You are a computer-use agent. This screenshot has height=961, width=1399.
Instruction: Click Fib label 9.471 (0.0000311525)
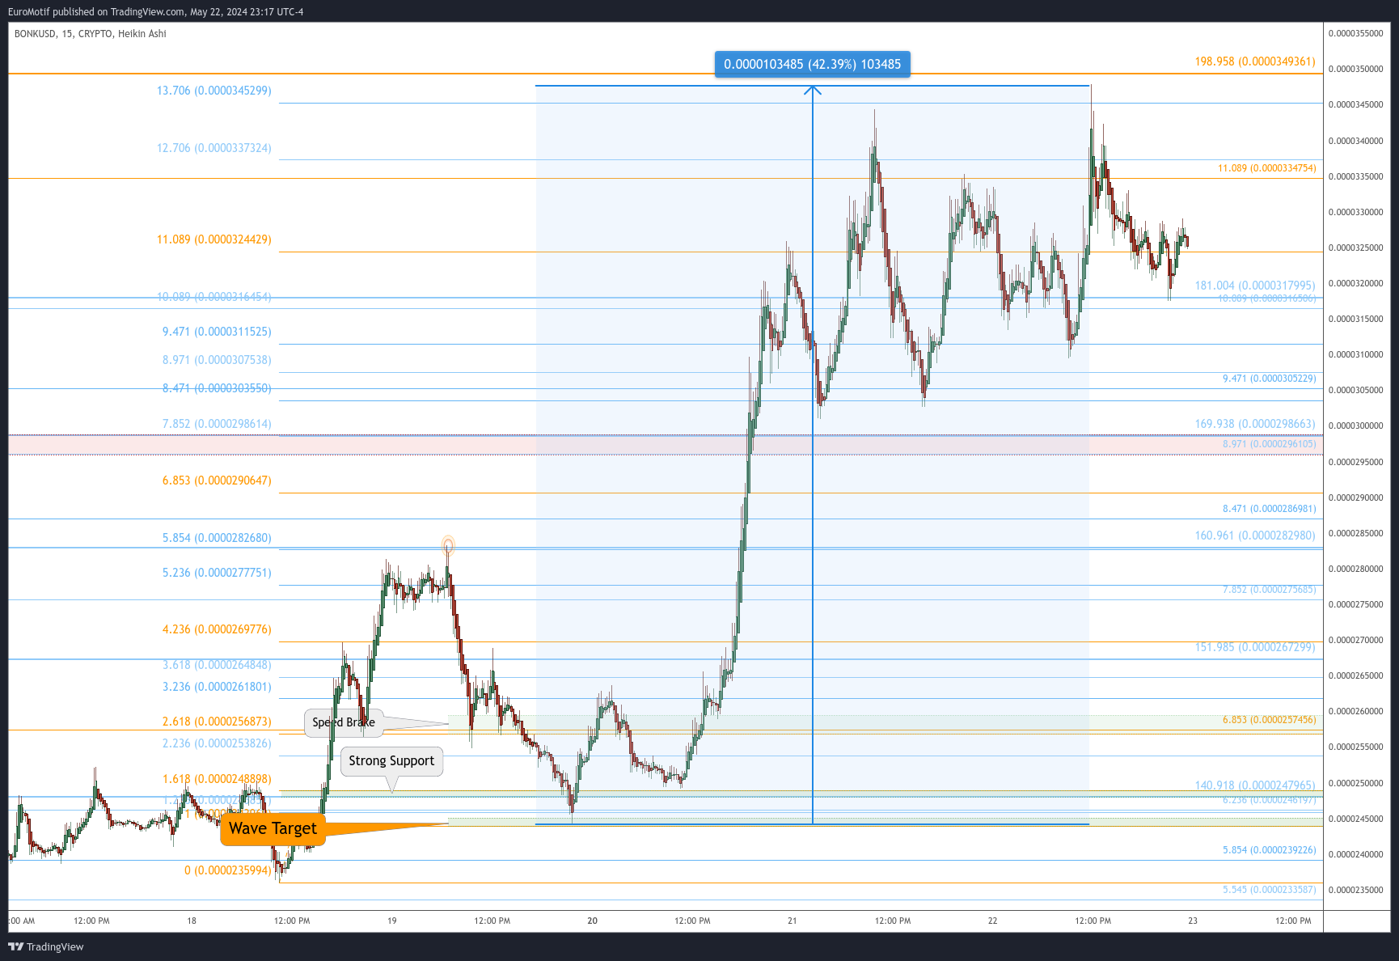[217, 332]
